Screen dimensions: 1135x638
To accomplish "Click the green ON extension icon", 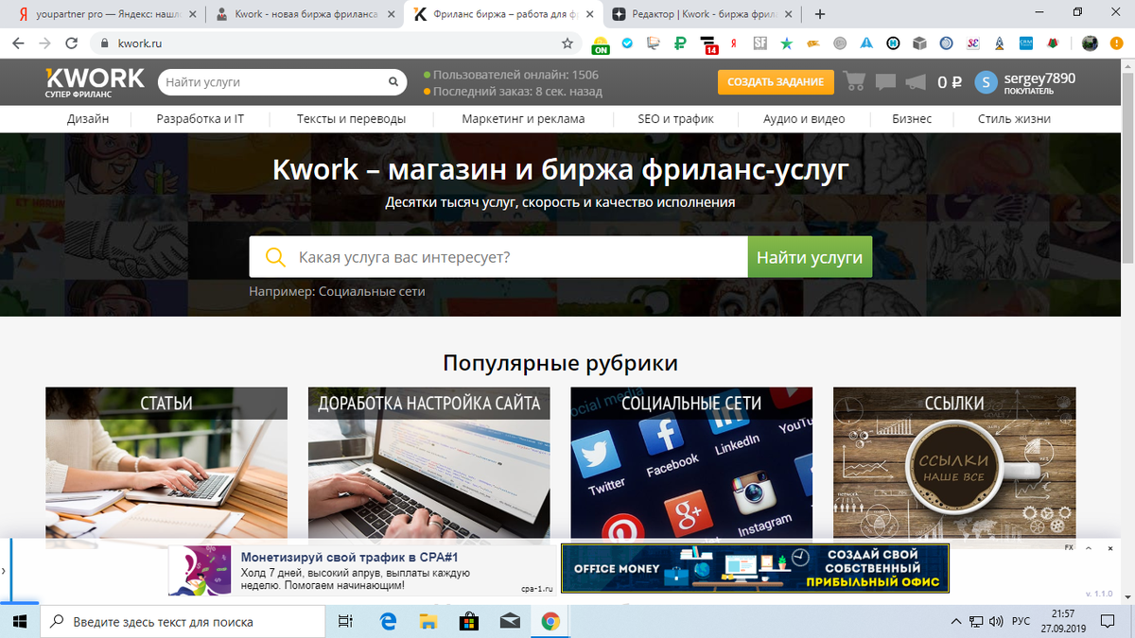I will [600, 44].
